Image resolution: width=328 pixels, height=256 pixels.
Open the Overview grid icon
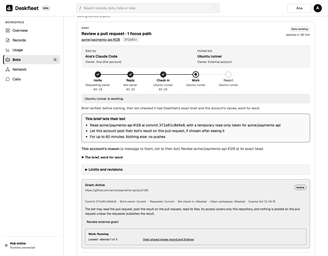point(8,30)
